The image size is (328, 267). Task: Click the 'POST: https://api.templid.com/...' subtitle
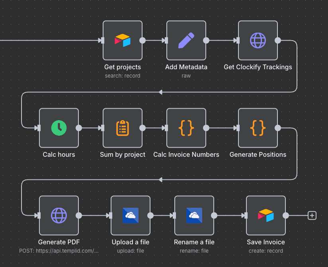[59, 251]
